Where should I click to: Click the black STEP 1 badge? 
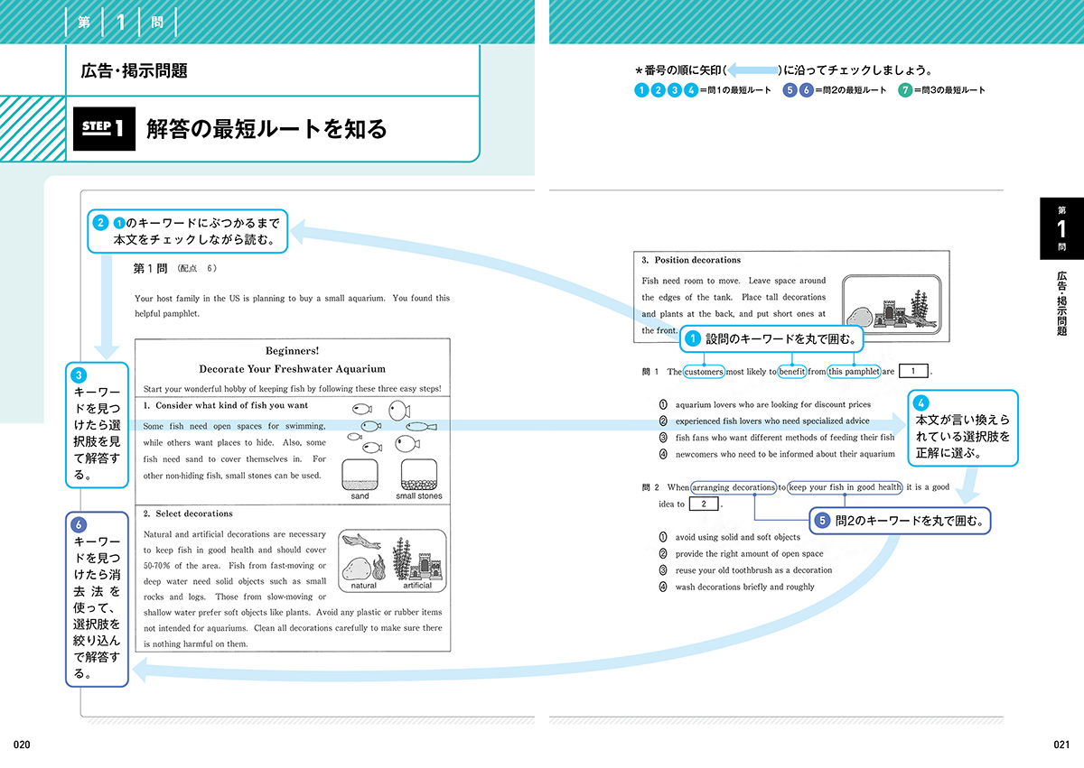coord(103,129)
